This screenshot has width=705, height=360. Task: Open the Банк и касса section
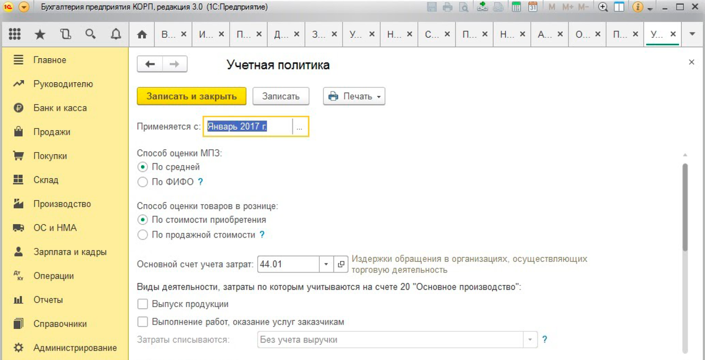(65, 108)
